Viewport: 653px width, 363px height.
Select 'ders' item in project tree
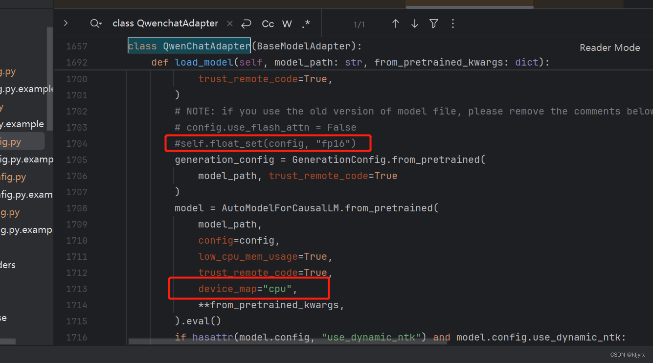pos(8,265)
